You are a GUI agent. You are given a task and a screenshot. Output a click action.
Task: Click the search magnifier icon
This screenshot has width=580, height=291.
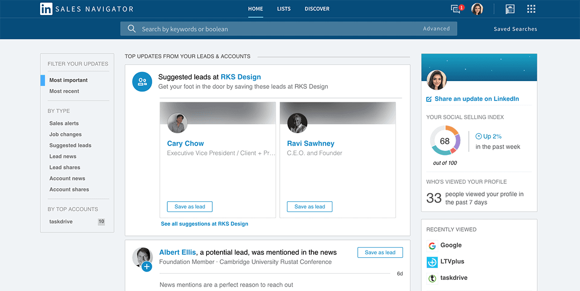(131, 29)
